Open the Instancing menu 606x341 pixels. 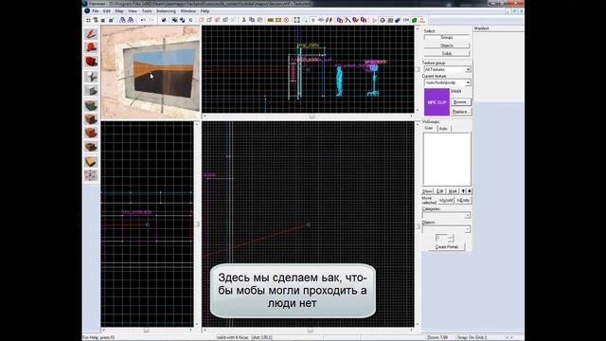pos(167,11)
